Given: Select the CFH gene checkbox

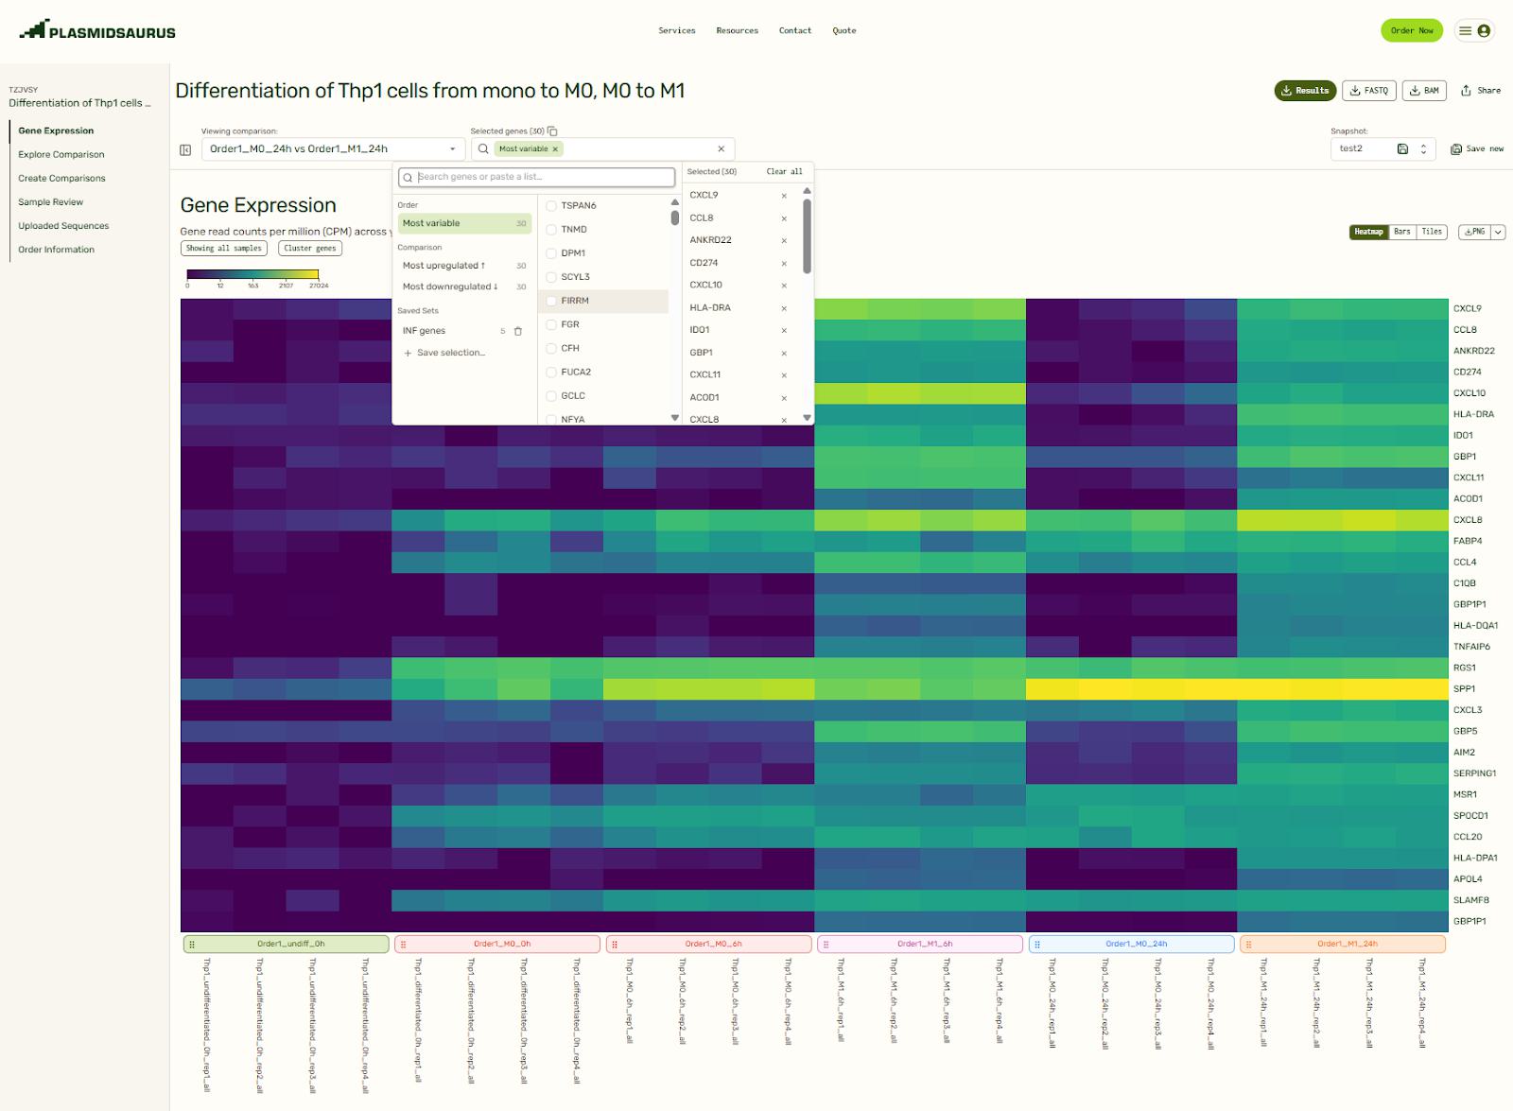Looking at the screenshot, I should coord(551,348).
